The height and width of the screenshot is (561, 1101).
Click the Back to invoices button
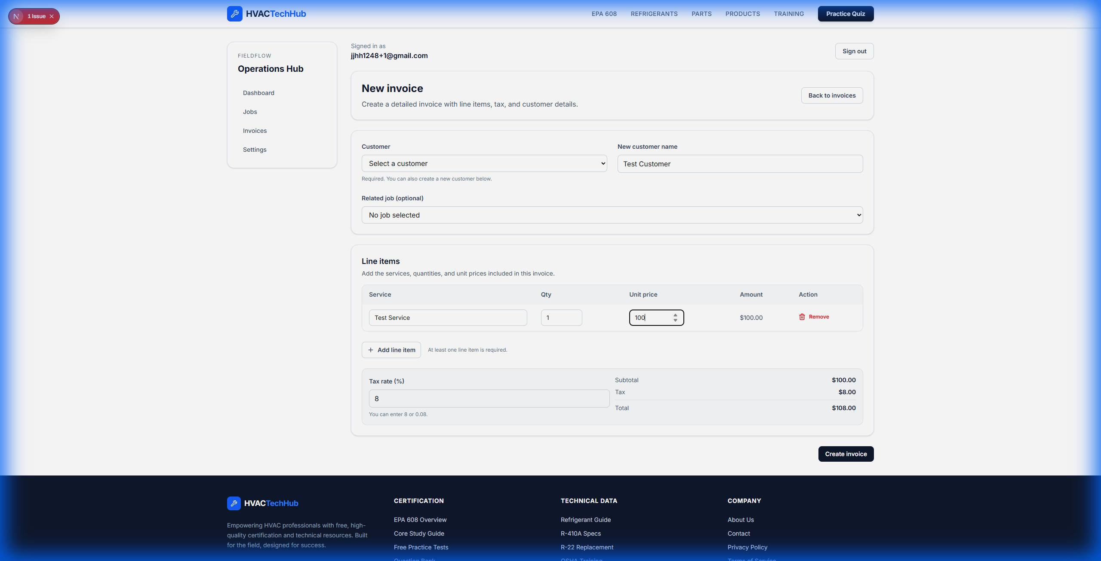point(831,95)
